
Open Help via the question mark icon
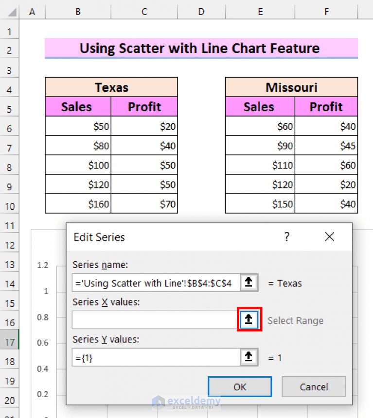pos(287,236)
